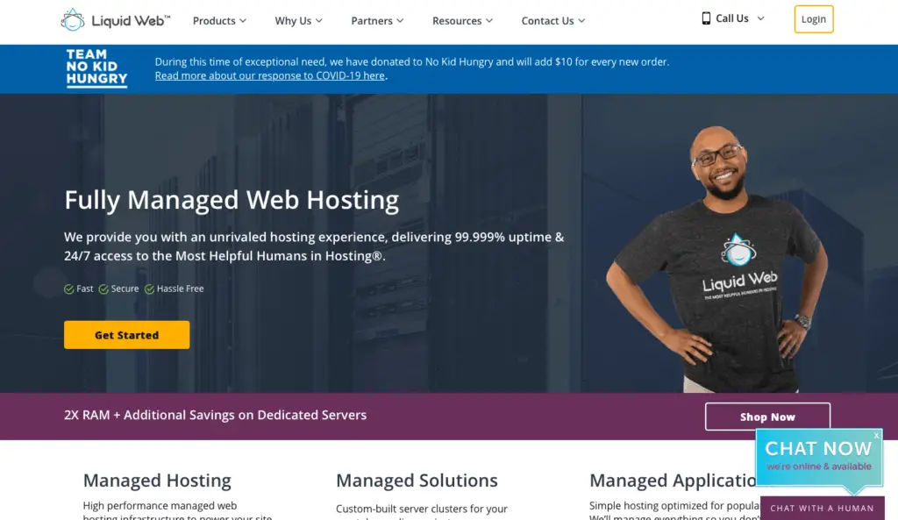898x520 pixels.
Task: Click the Shop Now button
Action: pos(767,417)
